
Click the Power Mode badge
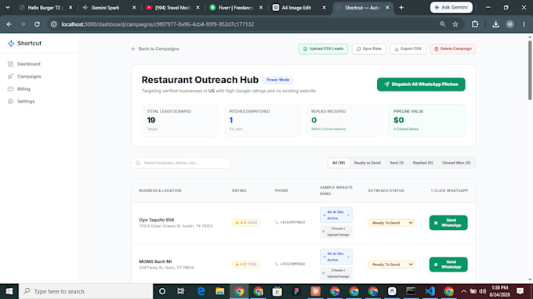[277, 80]
